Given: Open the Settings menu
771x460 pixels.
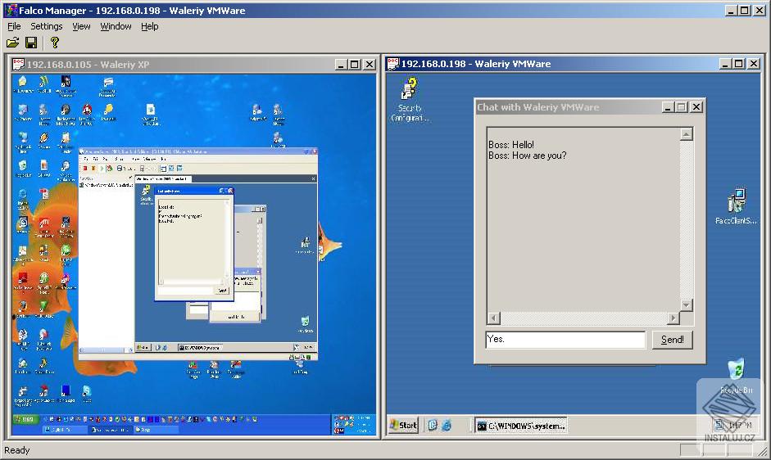Looking at the screenshot, I should pyautogui.click(x=46, y=26).
